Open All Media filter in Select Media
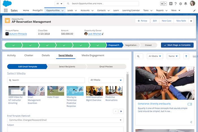 (106, 80)
